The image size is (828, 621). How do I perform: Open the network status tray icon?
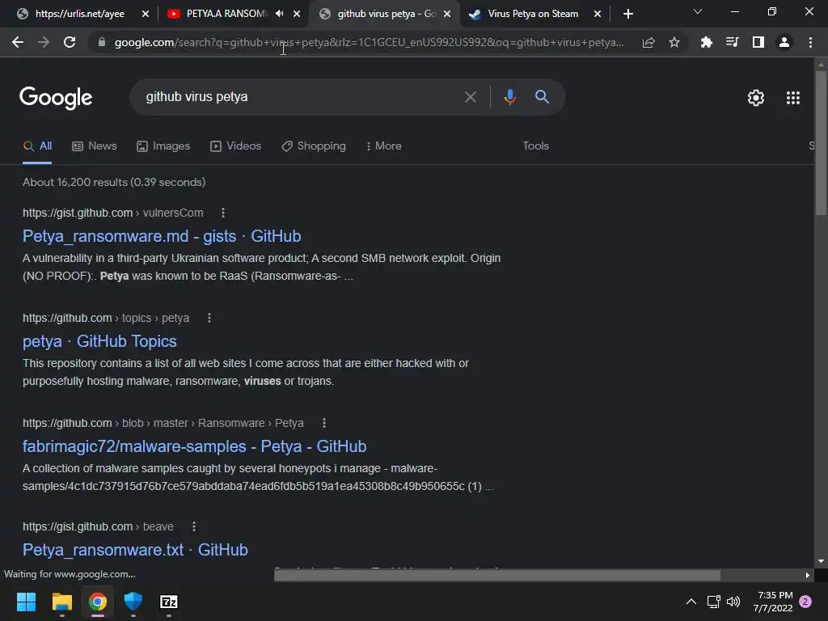(x=713, y=602)
